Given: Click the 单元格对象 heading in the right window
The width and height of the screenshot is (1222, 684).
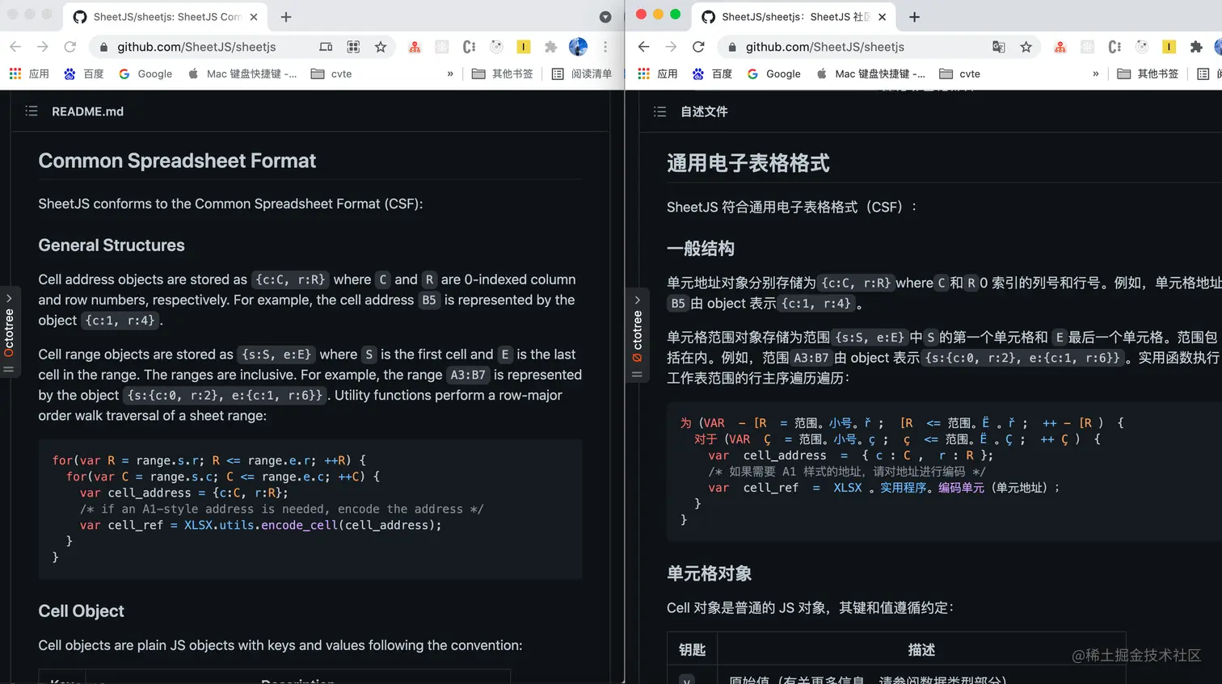Looking at the screenshot, I should [710, 573].
